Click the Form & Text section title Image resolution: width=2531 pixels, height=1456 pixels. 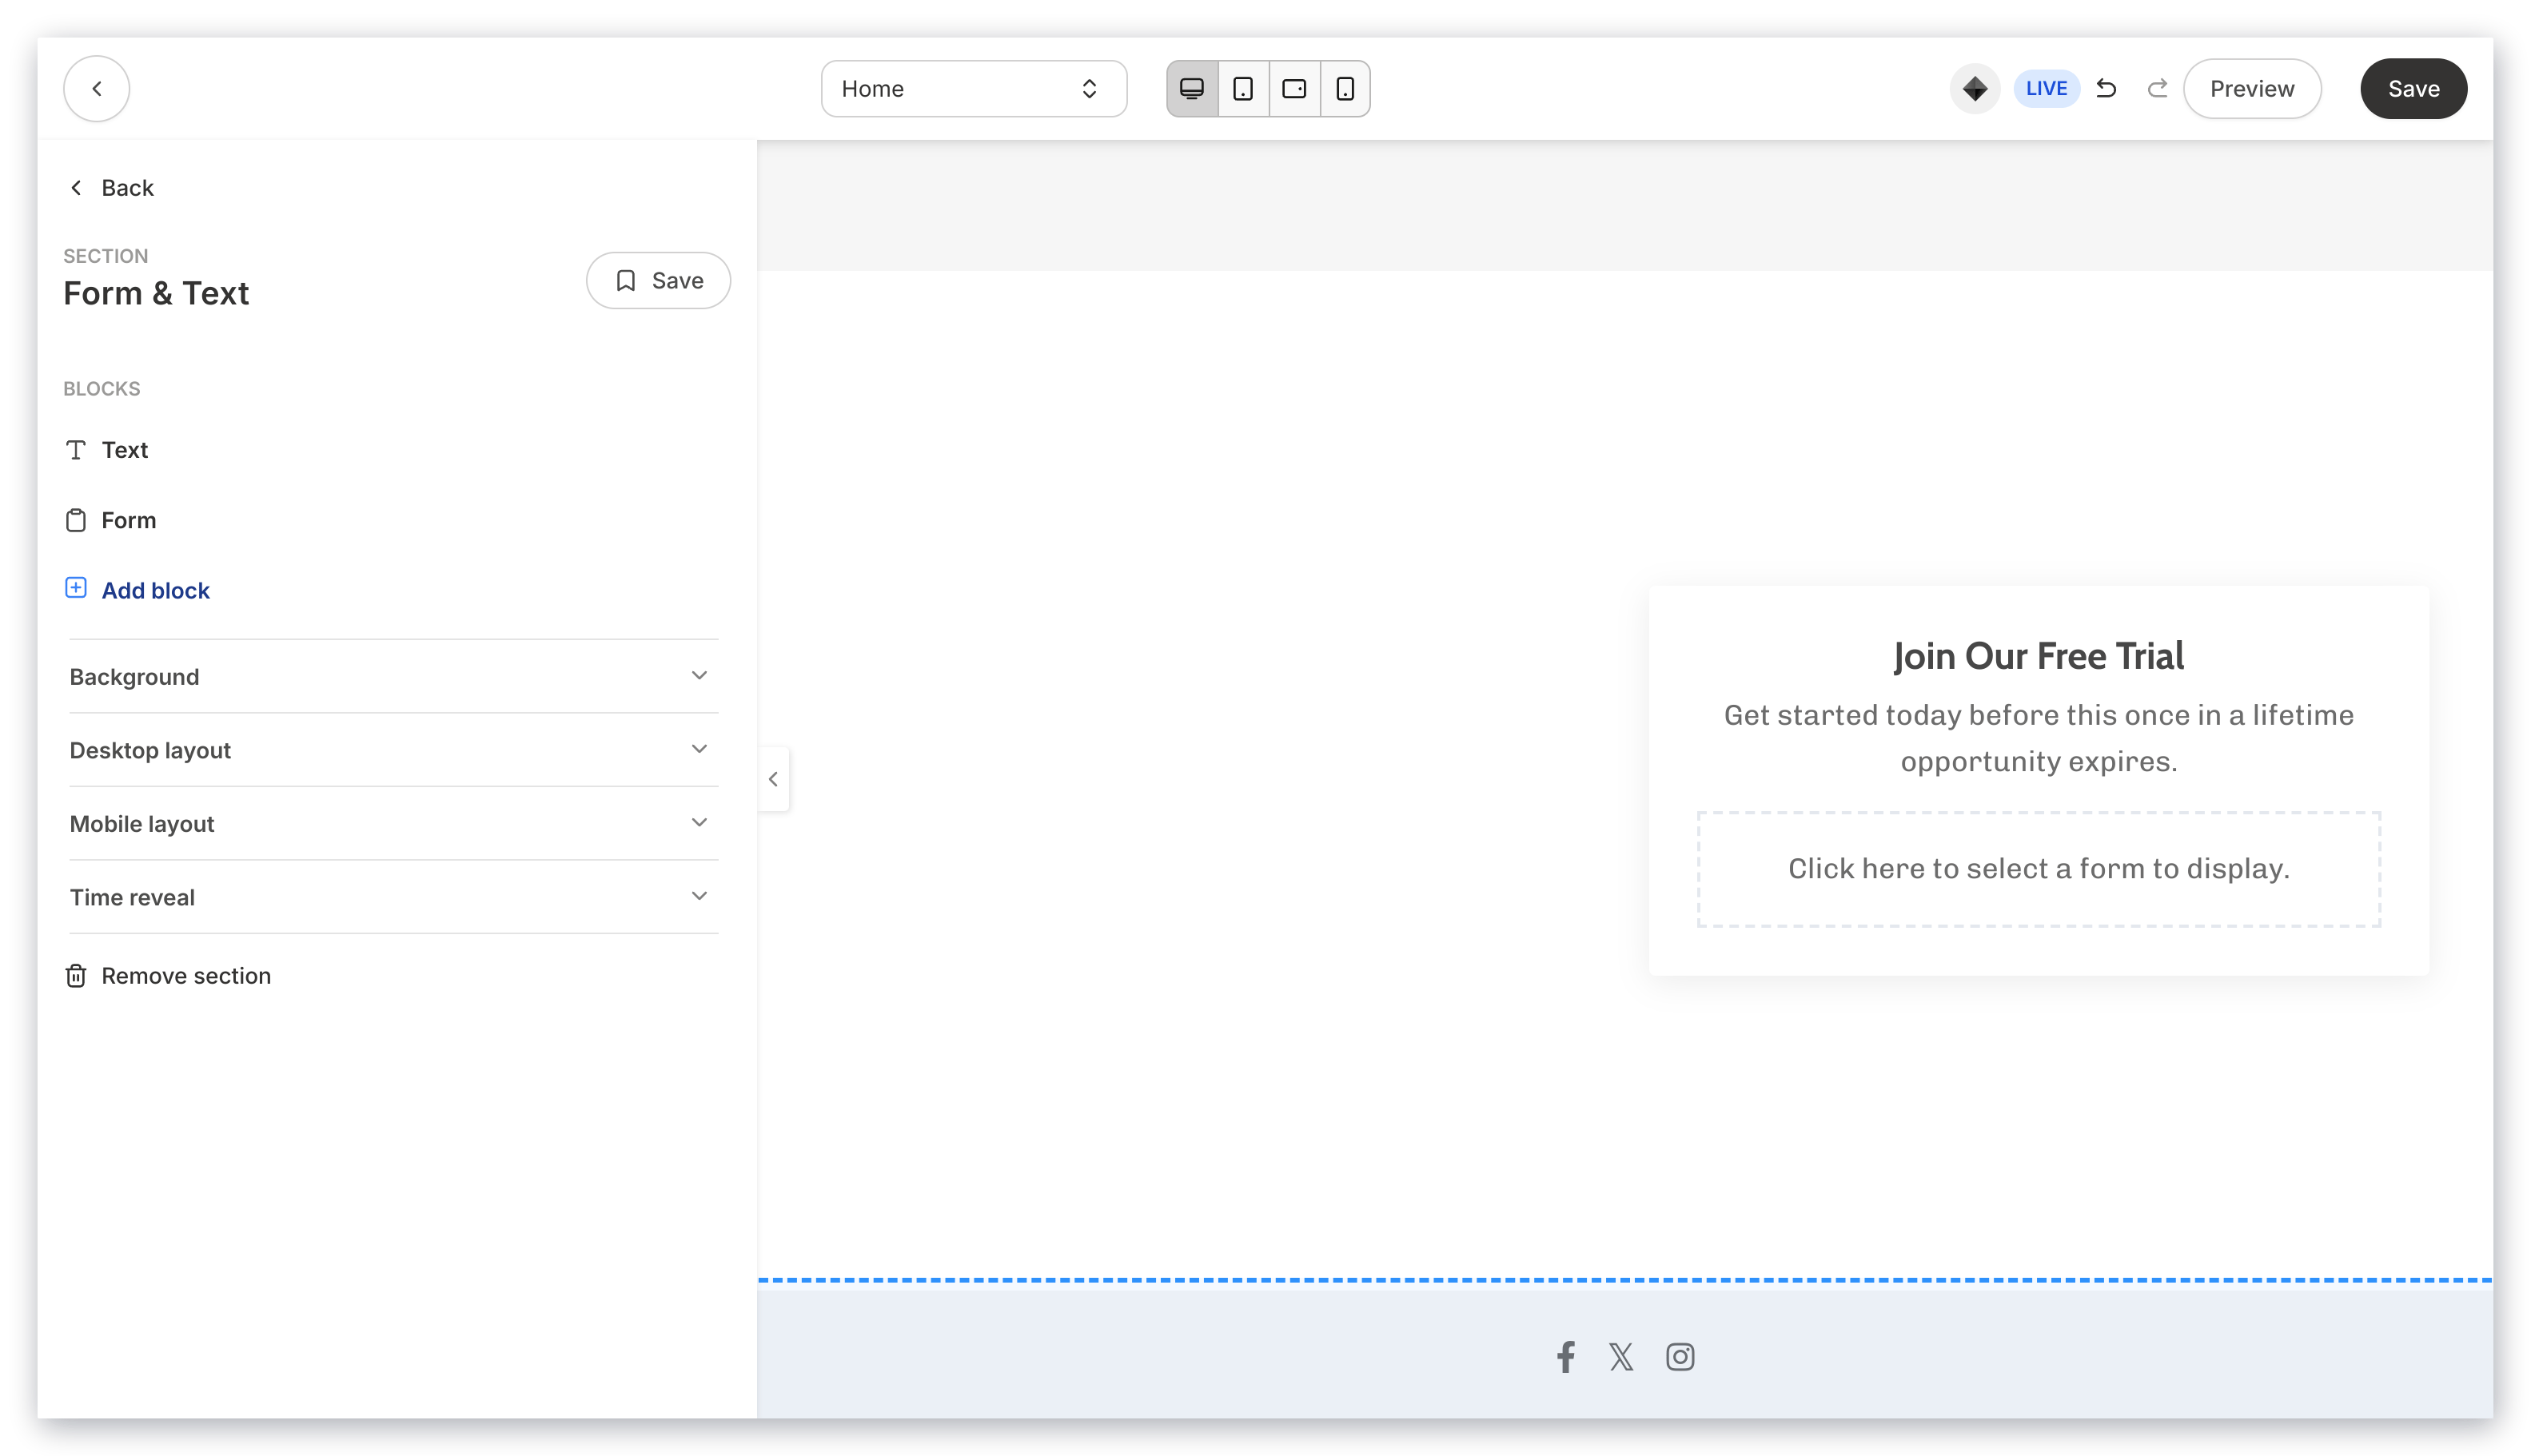(x=156, y=293)
